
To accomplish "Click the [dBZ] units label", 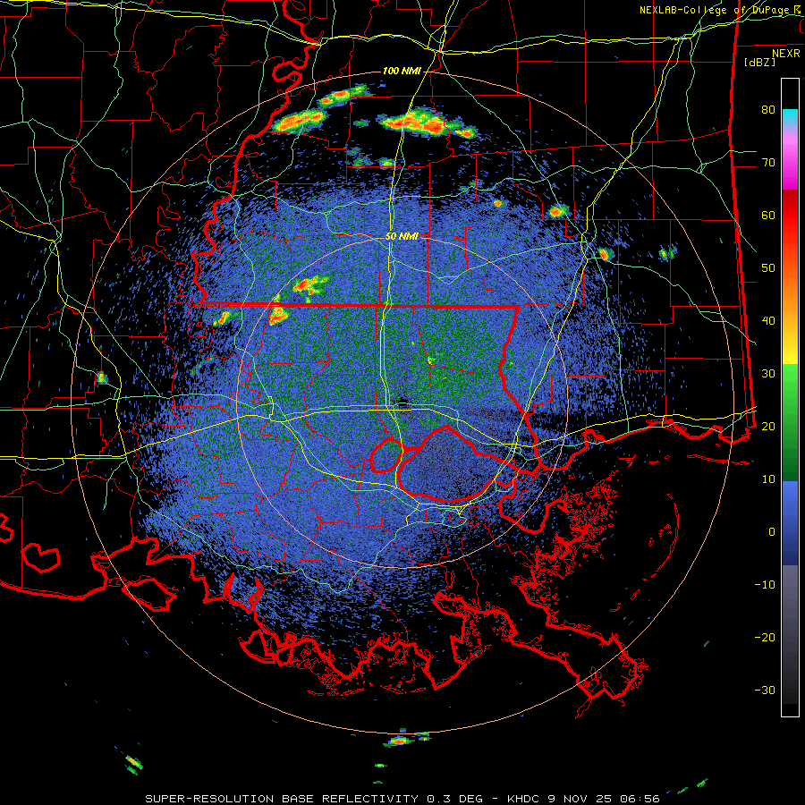I will point(759,62).
